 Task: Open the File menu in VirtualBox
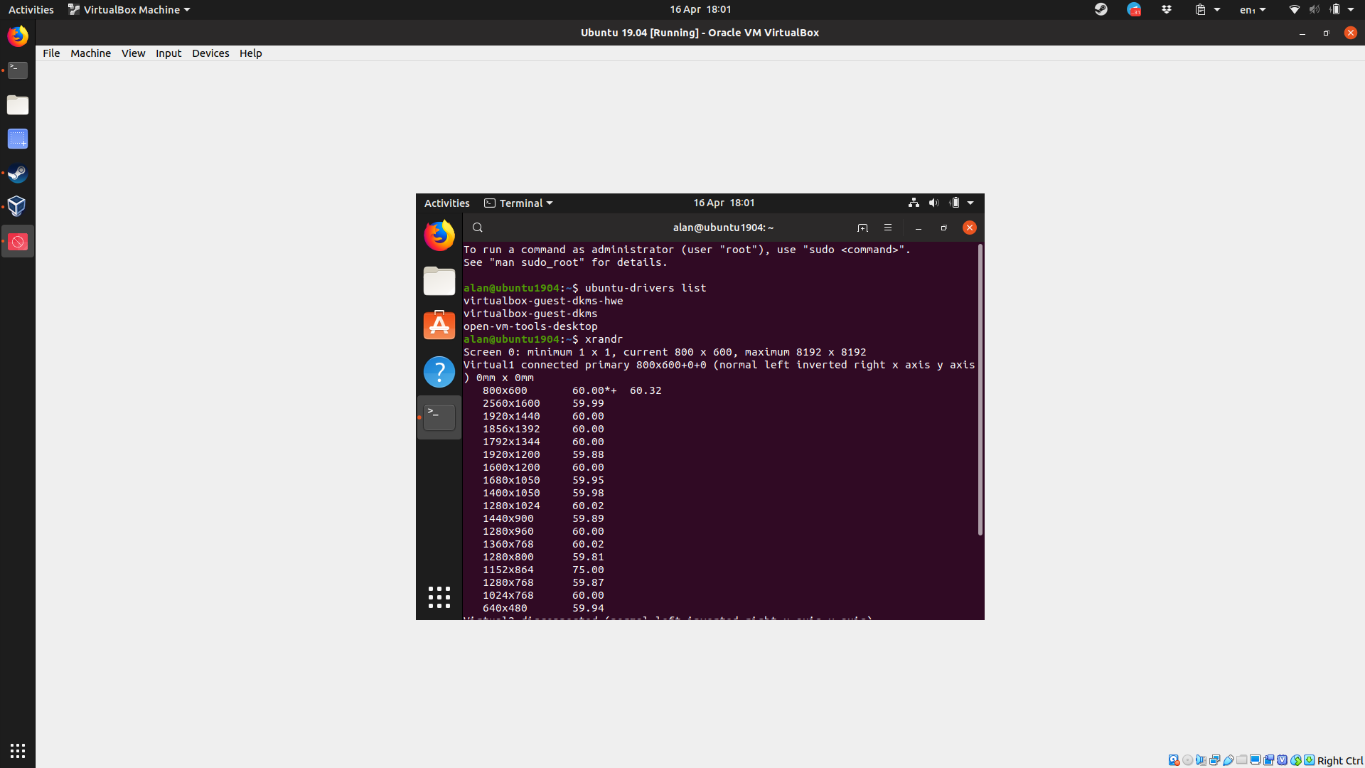[51, 53]
